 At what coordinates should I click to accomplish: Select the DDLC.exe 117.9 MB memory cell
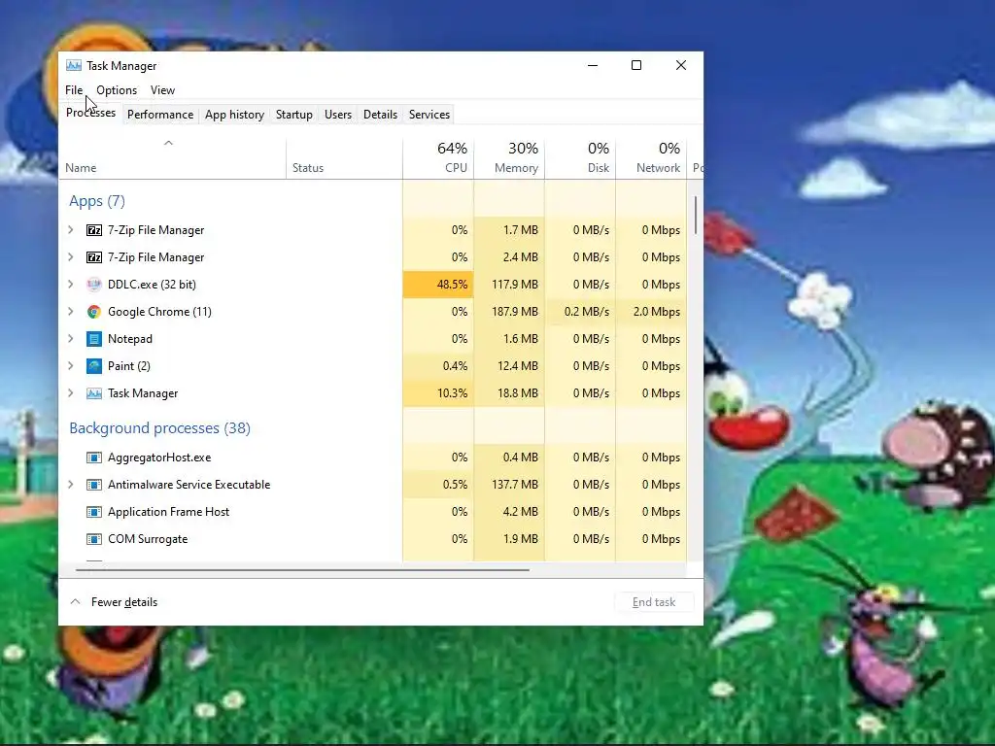click(509, 285)
